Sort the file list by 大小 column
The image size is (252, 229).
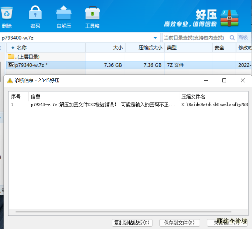click(x=105, y=48)
